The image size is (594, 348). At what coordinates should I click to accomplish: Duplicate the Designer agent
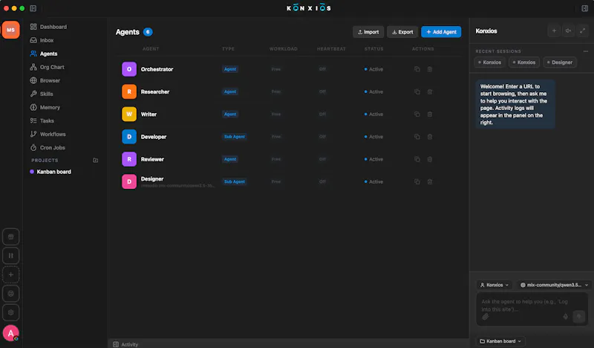click(417, 181)
